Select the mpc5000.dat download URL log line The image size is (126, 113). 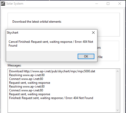(x=52, y=71)
